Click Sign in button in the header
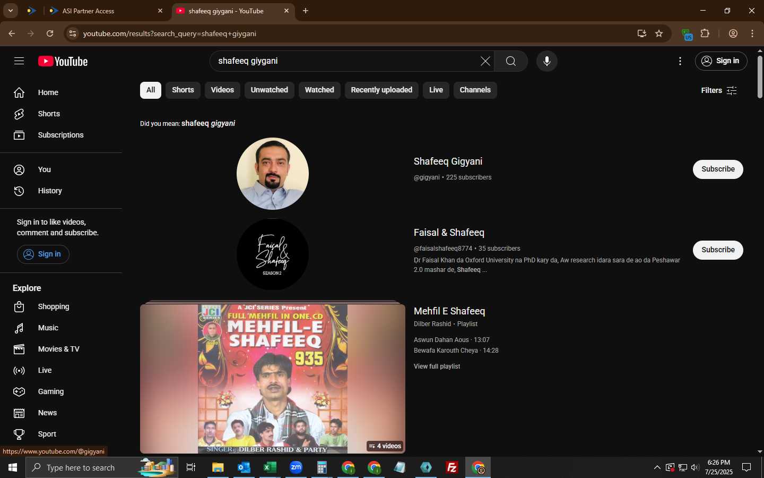Screen dimensions: 764x478 point(721,61)
